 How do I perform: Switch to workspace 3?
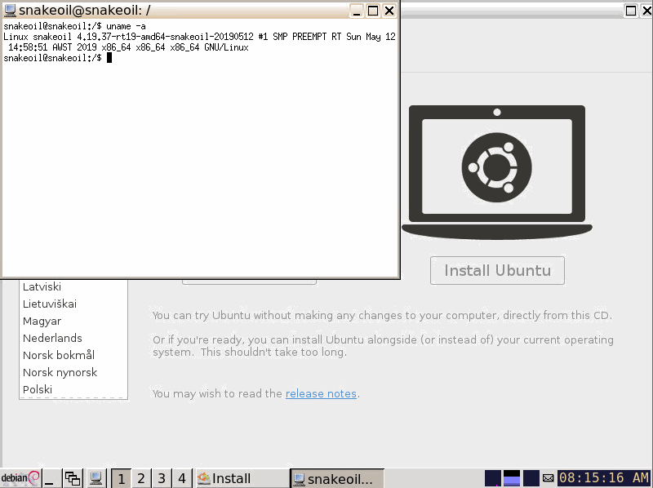162,478
